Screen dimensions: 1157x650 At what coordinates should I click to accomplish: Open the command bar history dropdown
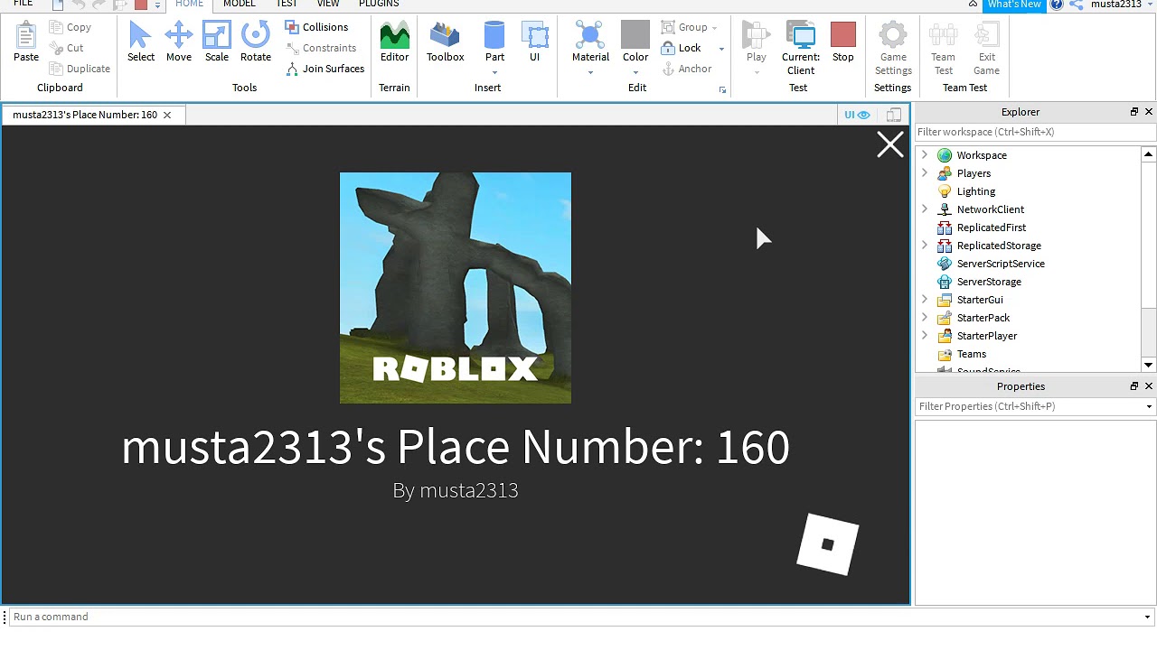point(1147,617)
